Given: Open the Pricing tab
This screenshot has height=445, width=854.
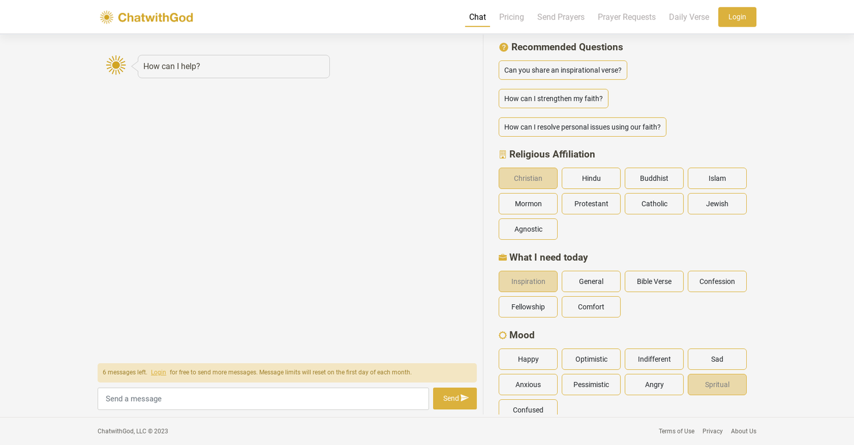Looking at the screenshot, I should (511, 17).
